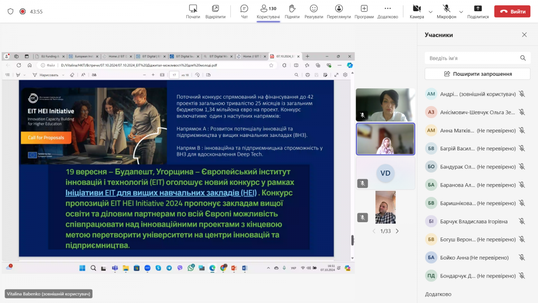Open the meeting Chat panel
538x303 pixels.
click(244, 12)
